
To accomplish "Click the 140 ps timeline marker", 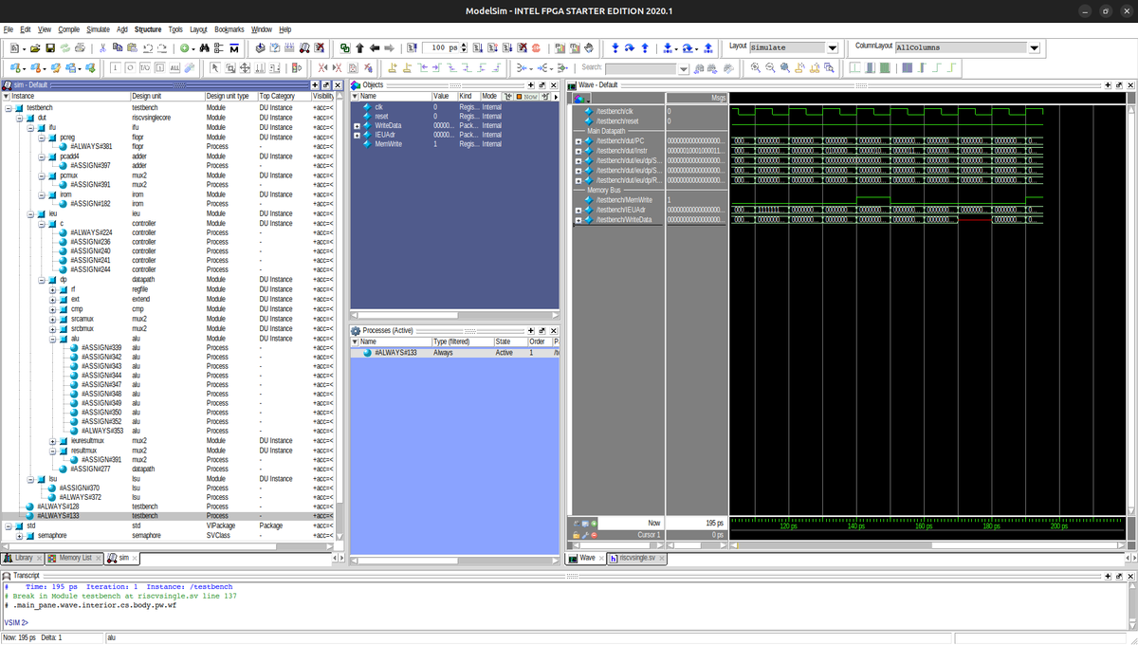I will click(x=855, y=525).
